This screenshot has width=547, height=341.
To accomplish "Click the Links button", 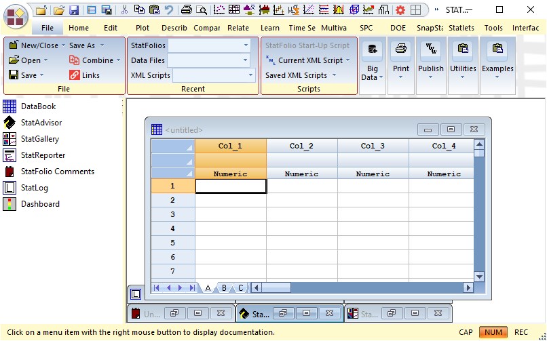I will pos(85,75).
